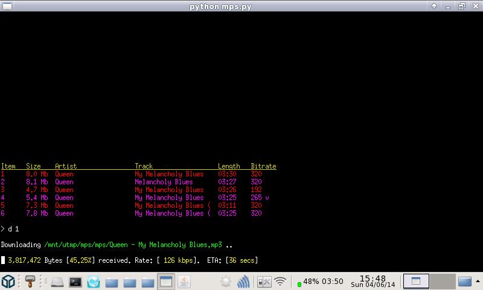This screenshot has width=483, height=290.
Task: Click the length value 03:26
Action: click(x=227, y=190)
